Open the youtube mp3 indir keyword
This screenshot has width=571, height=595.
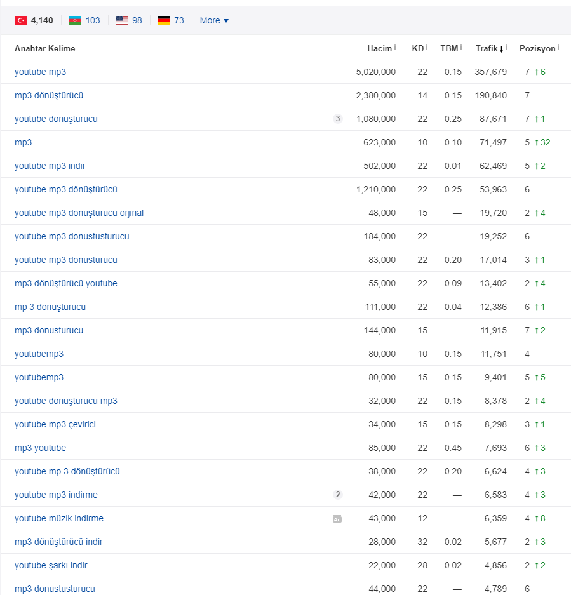click(50, 166)
